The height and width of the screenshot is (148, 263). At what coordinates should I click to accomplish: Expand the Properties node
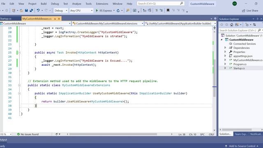point(225,52)
